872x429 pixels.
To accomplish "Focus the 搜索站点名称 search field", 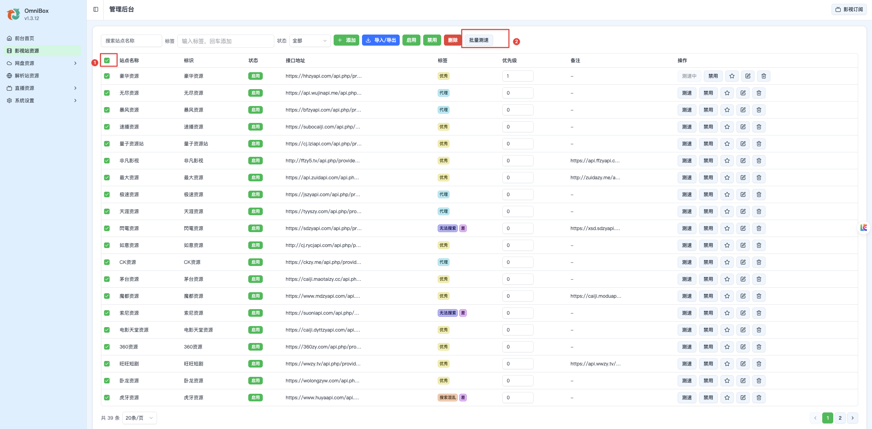I will (131, 41).
